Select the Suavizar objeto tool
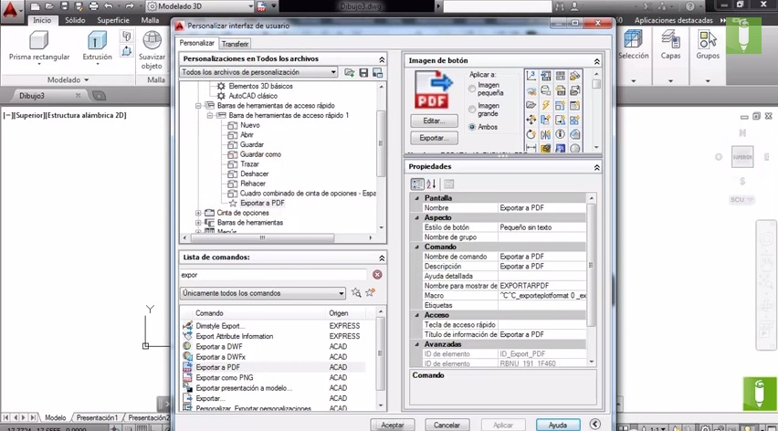The image size is (778, 431). point(152,50)
